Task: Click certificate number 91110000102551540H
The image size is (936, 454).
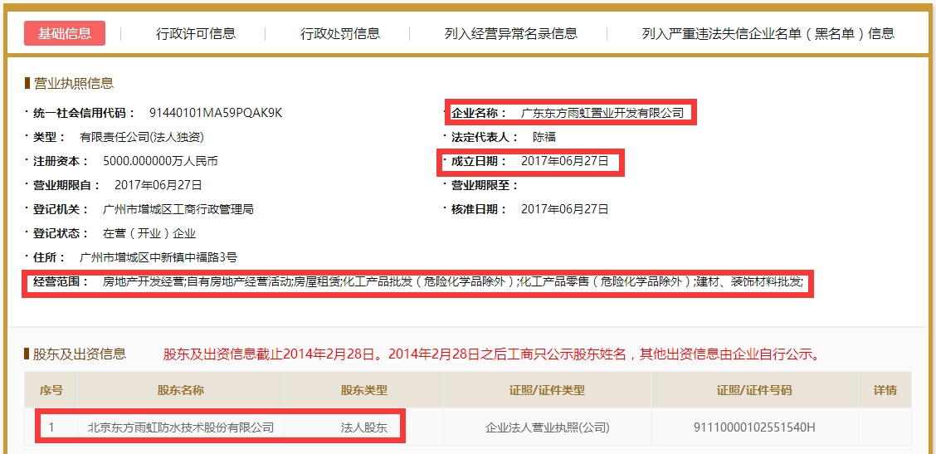Action: point(754,427)
